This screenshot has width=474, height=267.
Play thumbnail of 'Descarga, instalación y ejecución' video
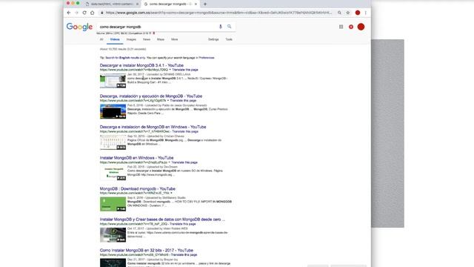point(113,112)
